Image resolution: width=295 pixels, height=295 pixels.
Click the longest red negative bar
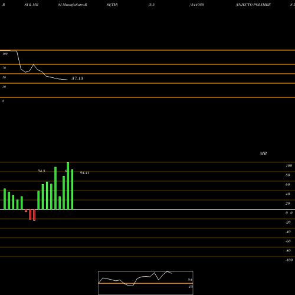coord(34,215)
